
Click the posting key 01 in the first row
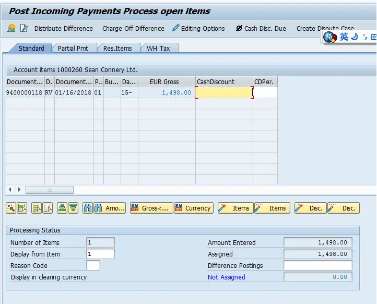coord(98,92)
